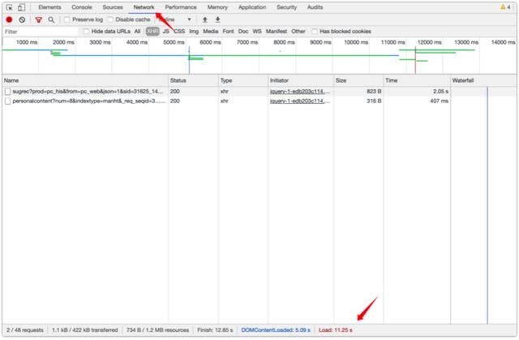Open jquery initiator link for personalcontent row

pos(300,101)
